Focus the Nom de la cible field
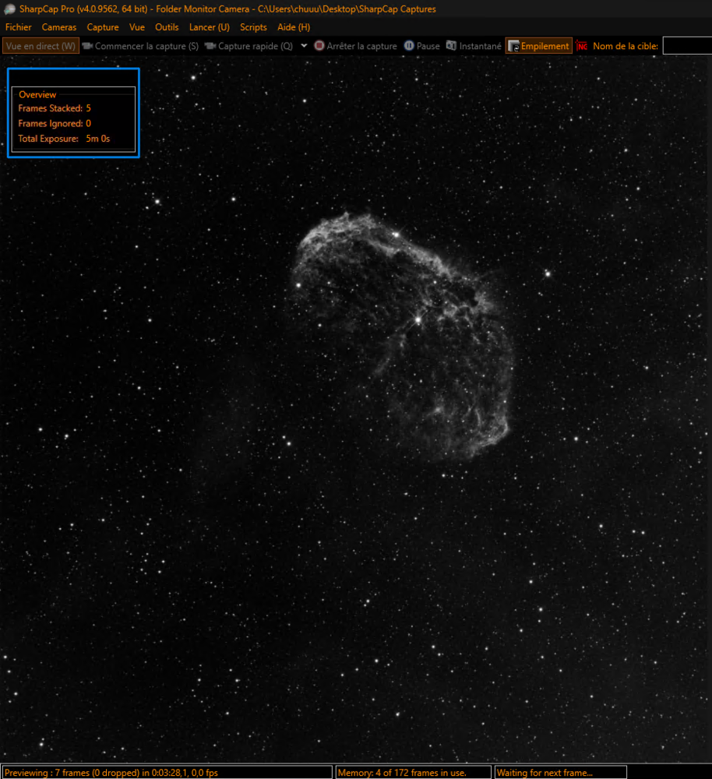 687,46
